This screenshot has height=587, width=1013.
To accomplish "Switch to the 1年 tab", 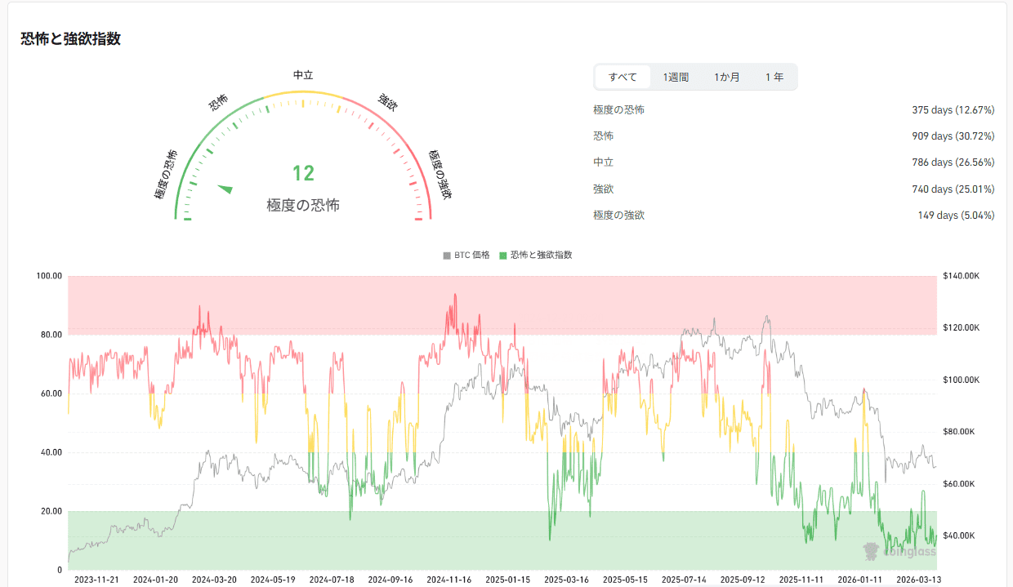I will point(774,77).
